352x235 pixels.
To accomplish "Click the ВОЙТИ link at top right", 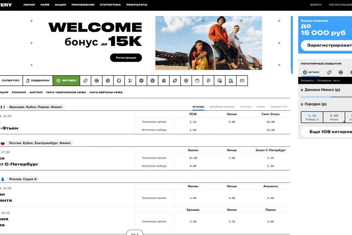I will point(316,5).
